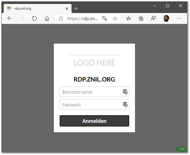Click the feedback icon in the toolbar

point(153,19)
